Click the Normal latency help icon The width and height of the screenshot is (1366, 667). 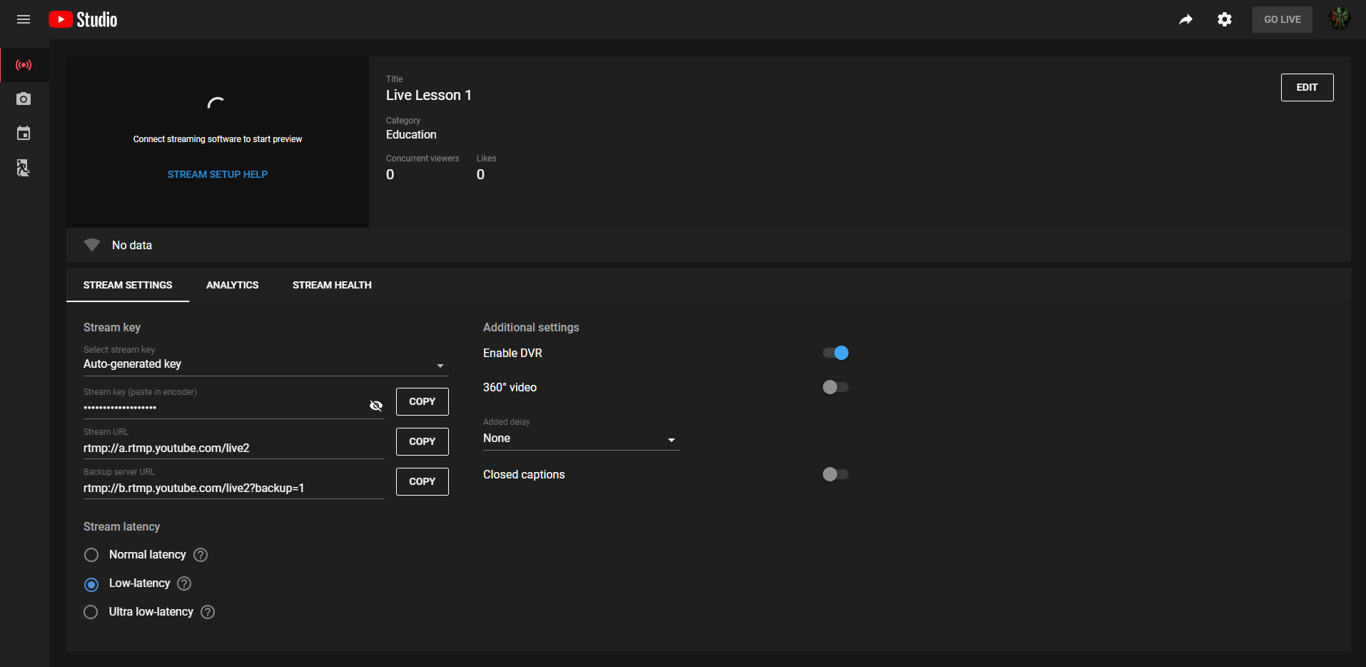[x=201, y=555]
